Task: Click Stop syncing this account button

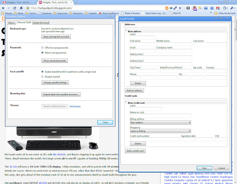Action: [56, 37]
